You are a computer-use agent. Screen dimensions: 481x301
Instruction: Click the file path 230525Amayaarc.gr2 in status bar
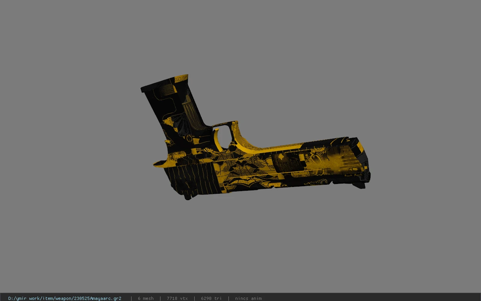65,298
